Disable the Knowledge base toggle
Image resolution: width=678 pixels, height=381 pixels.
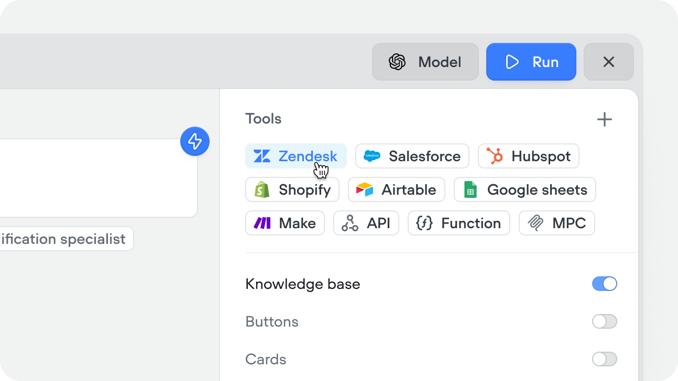(604, 284)
